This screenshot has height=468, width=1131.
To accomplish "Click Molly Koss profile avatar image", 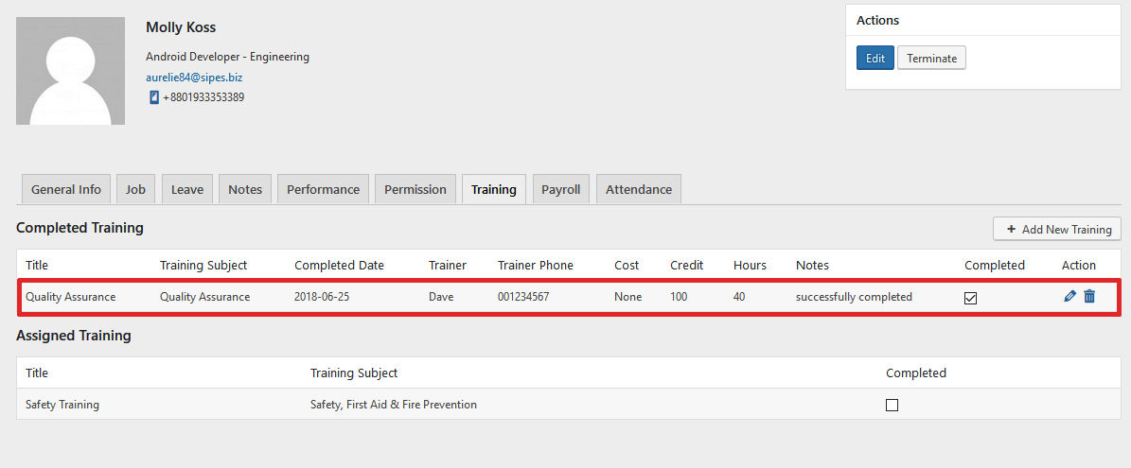I will pyautogui.click(x=70, y=71).
